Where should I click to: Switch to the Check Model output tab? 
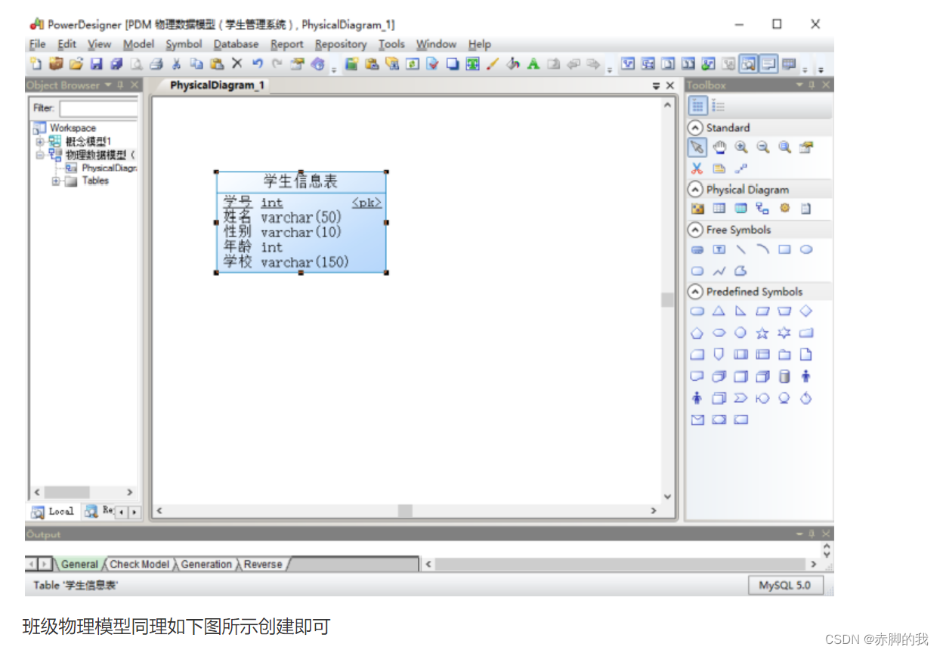click(x=139, y=564)
